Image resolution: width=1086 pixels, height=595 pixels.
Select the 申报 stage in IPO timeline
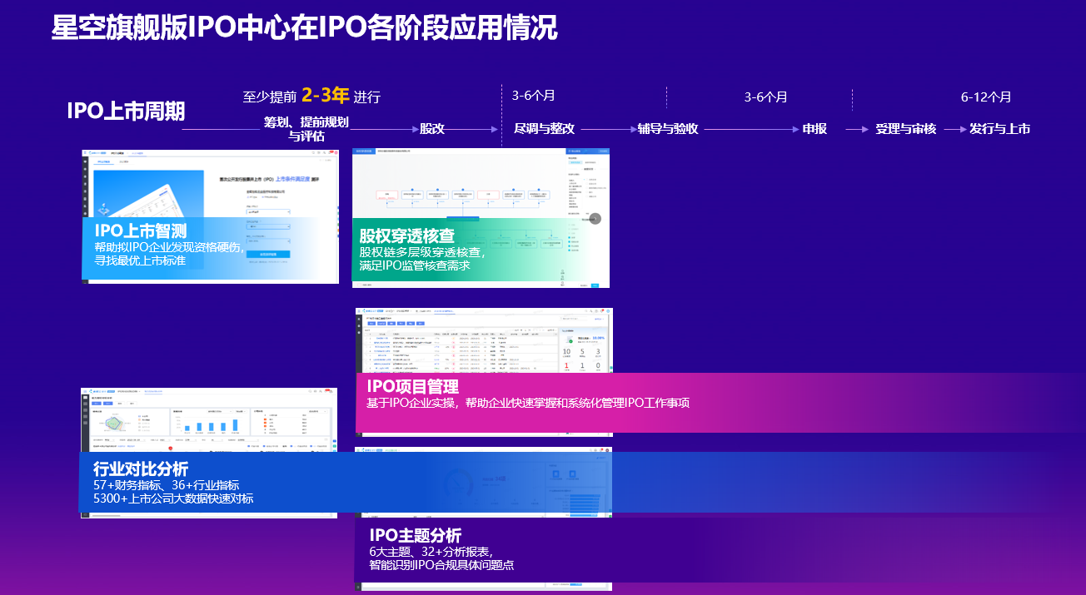point(814,129)
